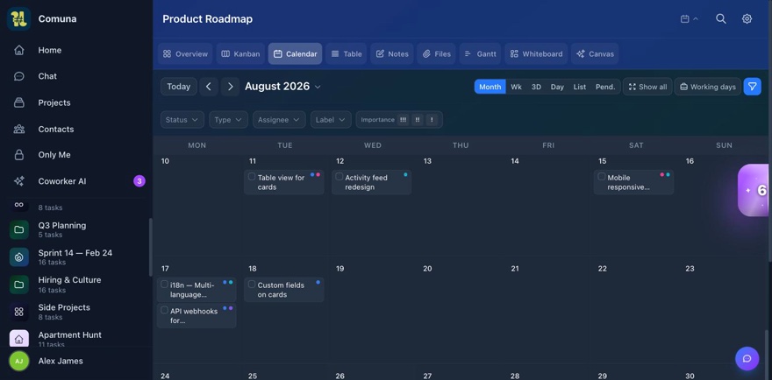
Task: Open Sprint 14 — Feb 24 project icon
Action: pyautogui.click(x=18, y=257)
